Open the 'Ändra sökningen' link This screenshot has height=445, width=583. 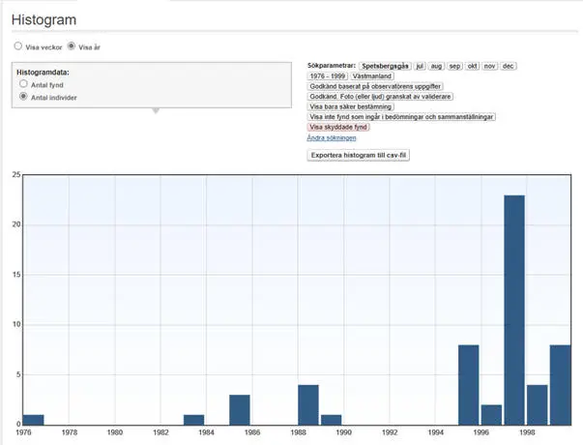[331, 138]
